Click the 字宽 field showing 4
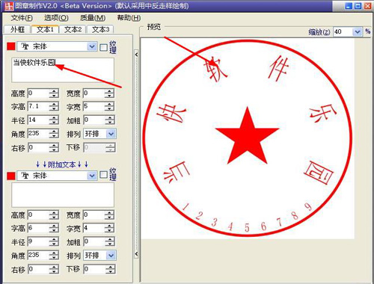The width and height of the screenshot is (374, 284). pyautogui.click(x=93, y=228)
